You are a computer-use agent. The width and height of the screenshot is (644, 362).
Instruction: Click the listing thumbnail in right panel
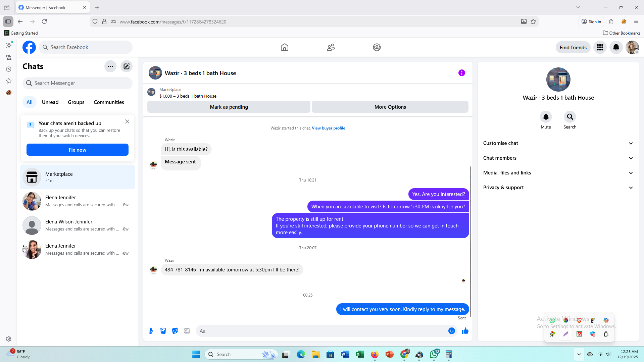[x=558, y=80]
